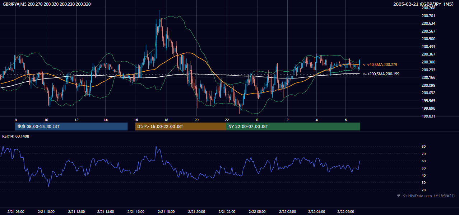Click the chart title 2005-02-21 のGBP/JPY (M5)
Viewport: 459px width, 215px height.
point(424,4)
